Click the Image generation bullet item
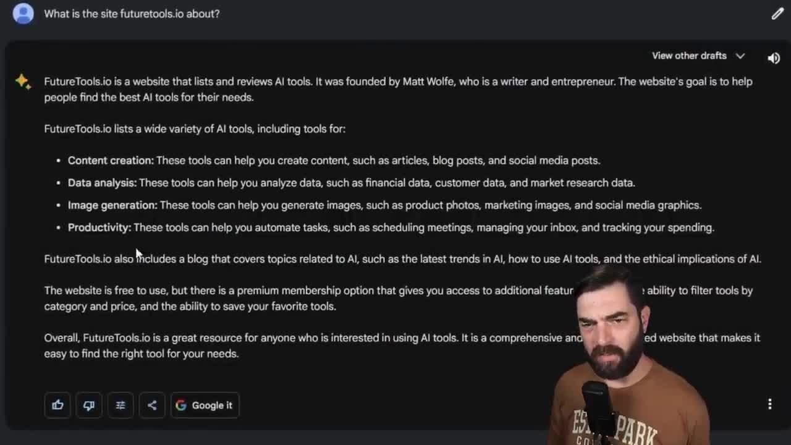Image resolution: width=791 pixels, height=445 pixels. pyautogui.click(x=384, y=205)
